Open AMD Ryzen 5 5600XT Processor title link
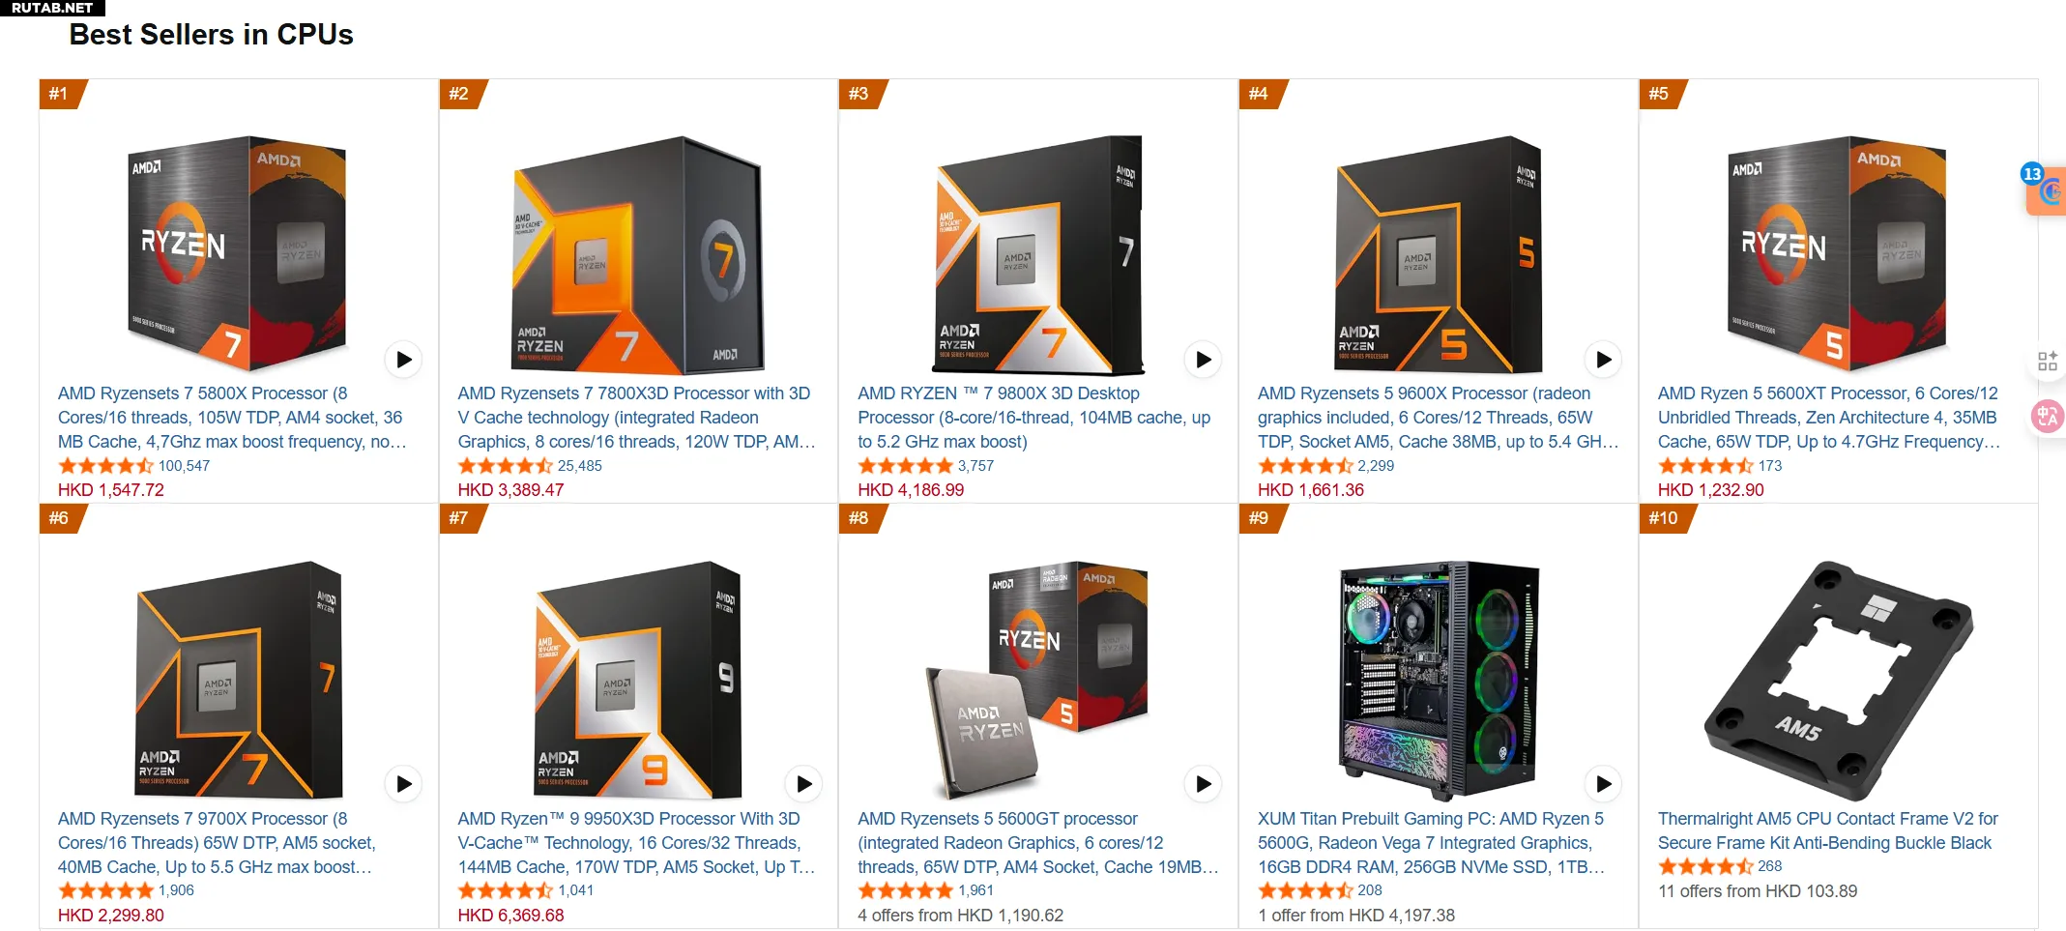 point(1829,418)
